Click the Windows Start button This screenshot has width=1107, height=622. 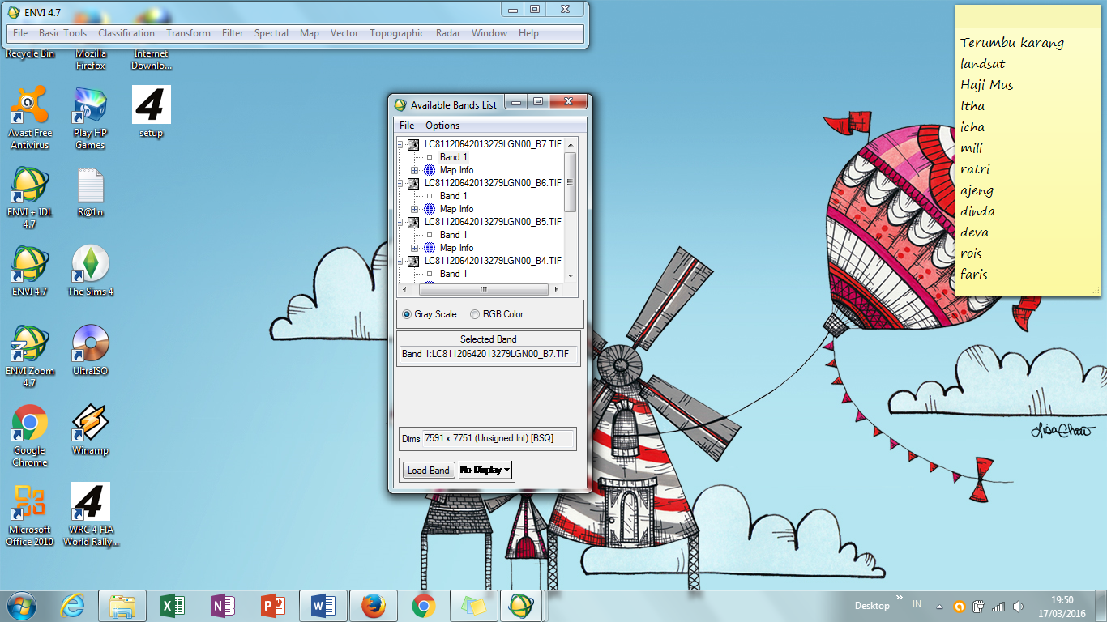tap(22, 605)
